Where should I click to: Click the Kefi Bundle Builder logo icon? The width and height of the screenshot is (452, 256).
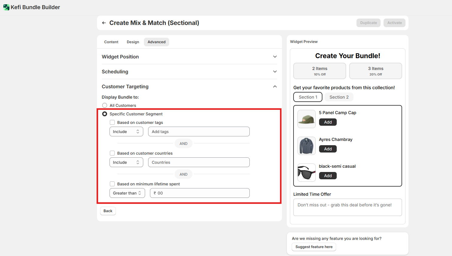tap(6, 7)
